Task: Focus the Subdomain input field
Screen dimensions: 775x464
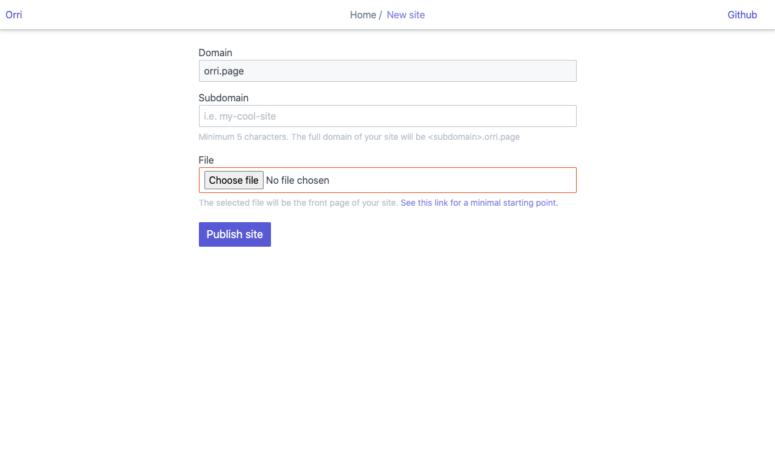Action: pyautogui.click(x=387, y=116)
